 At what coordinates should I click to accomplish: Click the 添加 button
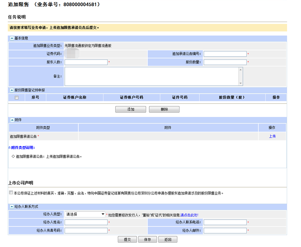tap(130, 109)
